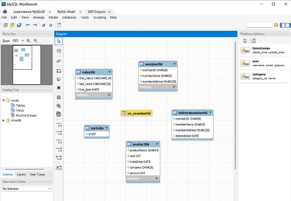This screenshot has width=291, height=201.
Task: Select the n:m relationship tool
Action: [x=59, y=157]
